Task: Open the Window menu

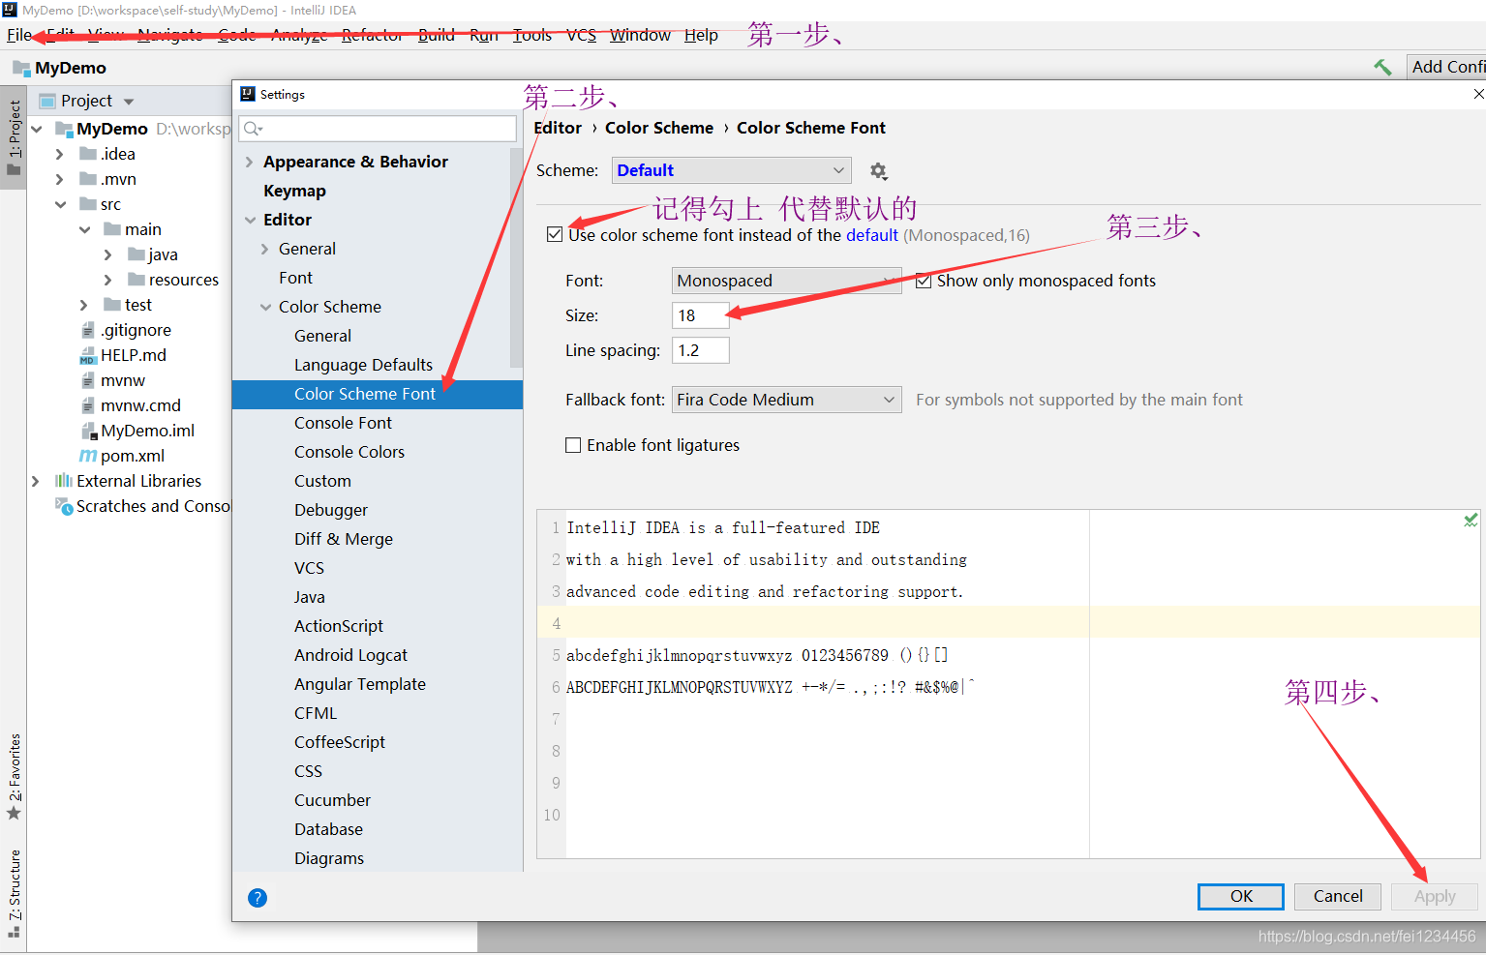Action: pyautogui.click(x=640, y=35)
